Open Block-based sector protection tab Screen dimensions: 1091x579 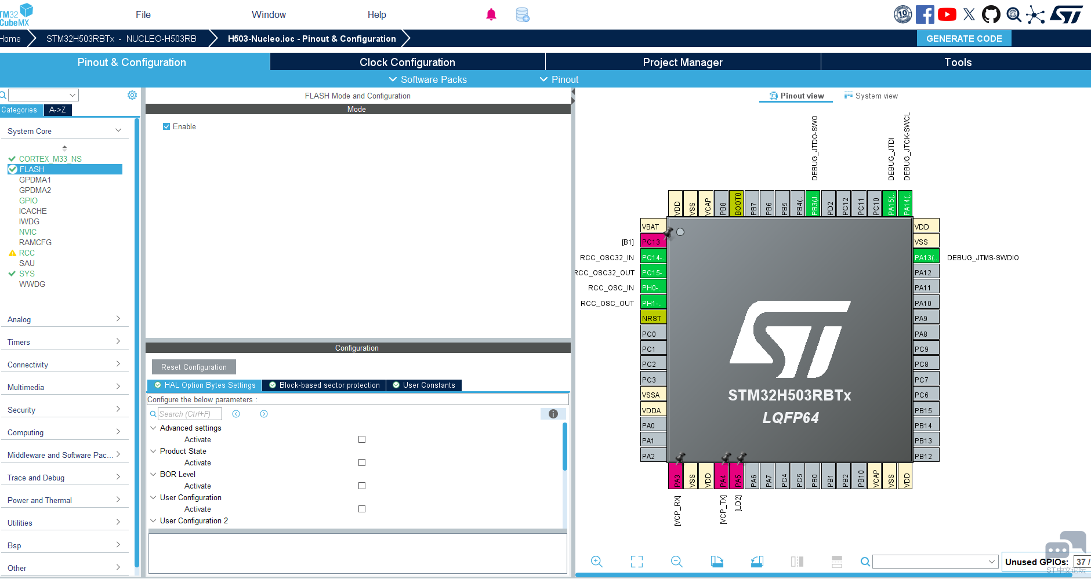click(x=324, y=385)
